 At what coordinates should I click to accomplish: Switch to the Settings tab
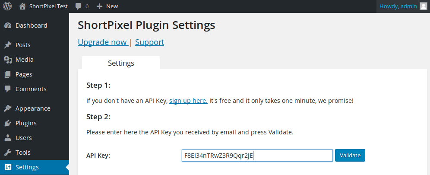(121, 63)
